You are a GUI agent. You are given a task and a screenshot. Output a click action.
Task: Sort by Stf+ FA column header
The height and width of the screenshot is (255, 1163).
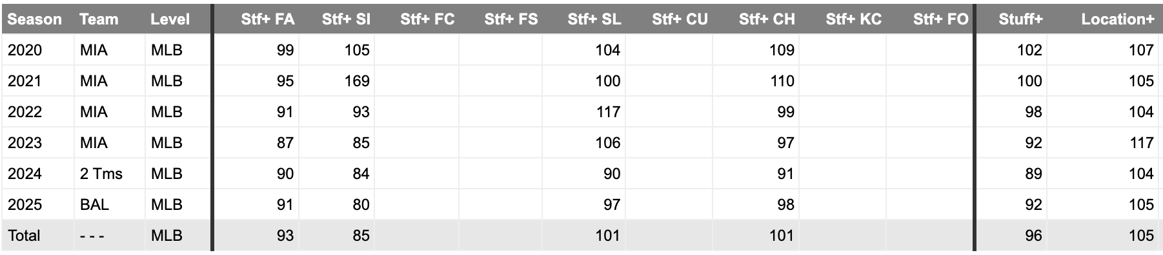pos(268,19)
